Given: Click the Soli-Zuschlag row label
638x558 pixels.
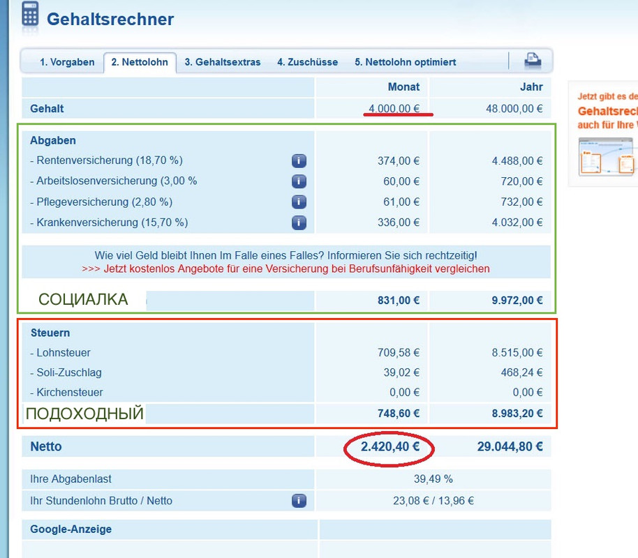Looking at the screenshot, I should 66,372.
